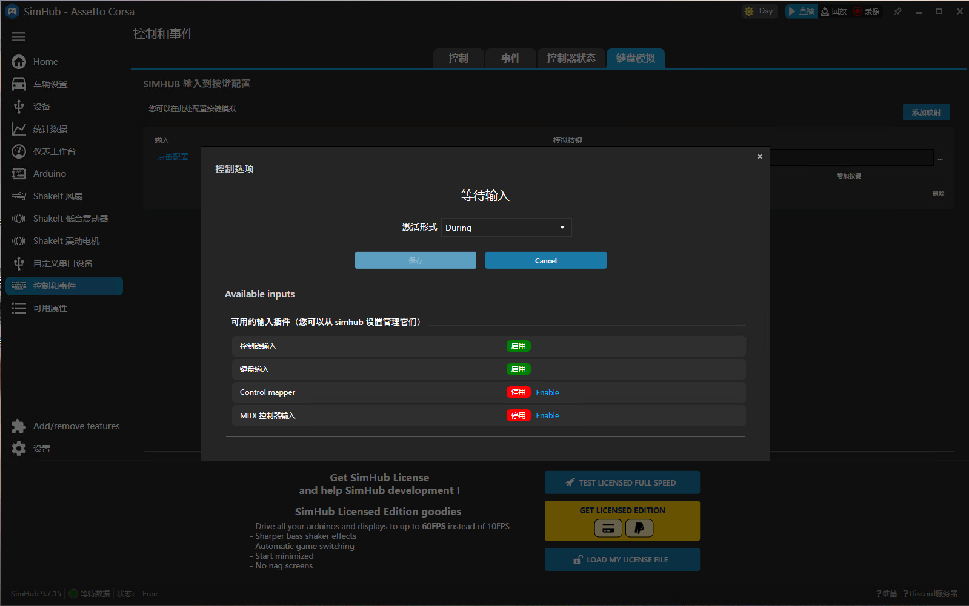Viewport: 969px width, 606px height.
Task: Click the vibration icon for ShakeIt 低音震动器
Action: [19, 219]
